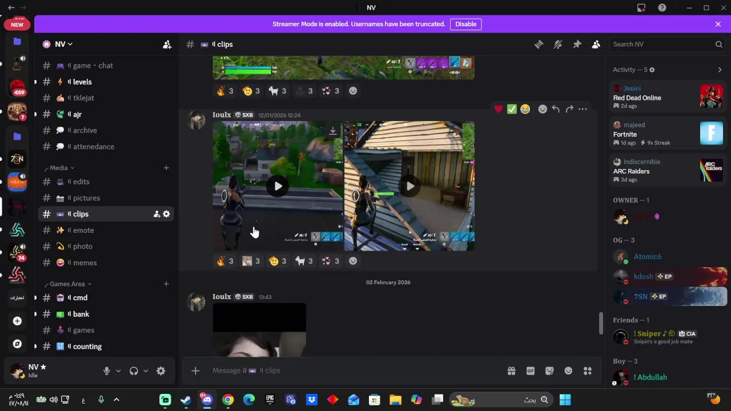Collapse the Media category
Image resolution: width=731 pixels, height=411 pixels.
(59, 168)
